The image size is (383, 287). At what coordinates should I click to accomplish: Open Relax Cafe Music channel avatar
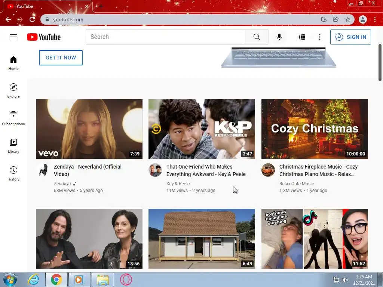pos(268,170)
